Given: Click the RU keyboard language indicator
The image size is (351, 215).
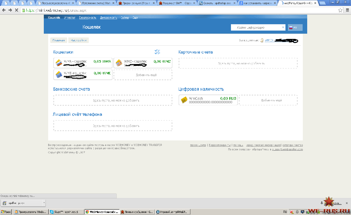Looking at the screenshot, I should point(285,211).
